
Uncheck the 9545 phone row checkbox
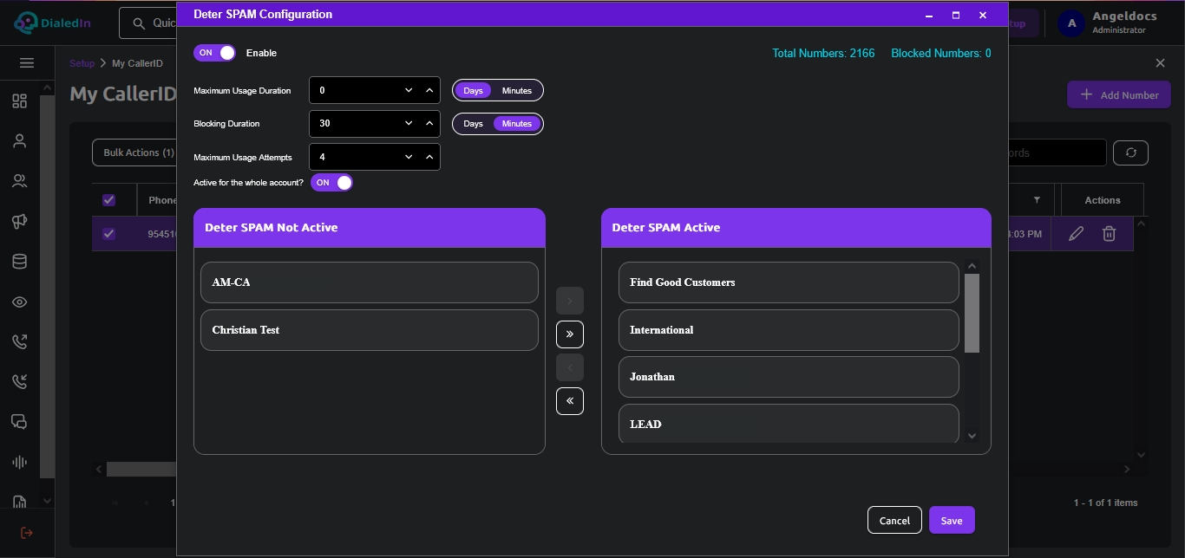(x=109, y=233)
